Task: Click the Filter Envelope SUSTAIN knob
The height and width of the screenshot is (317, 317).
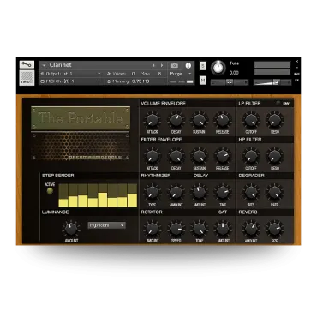Action: (x=199, y=156)
